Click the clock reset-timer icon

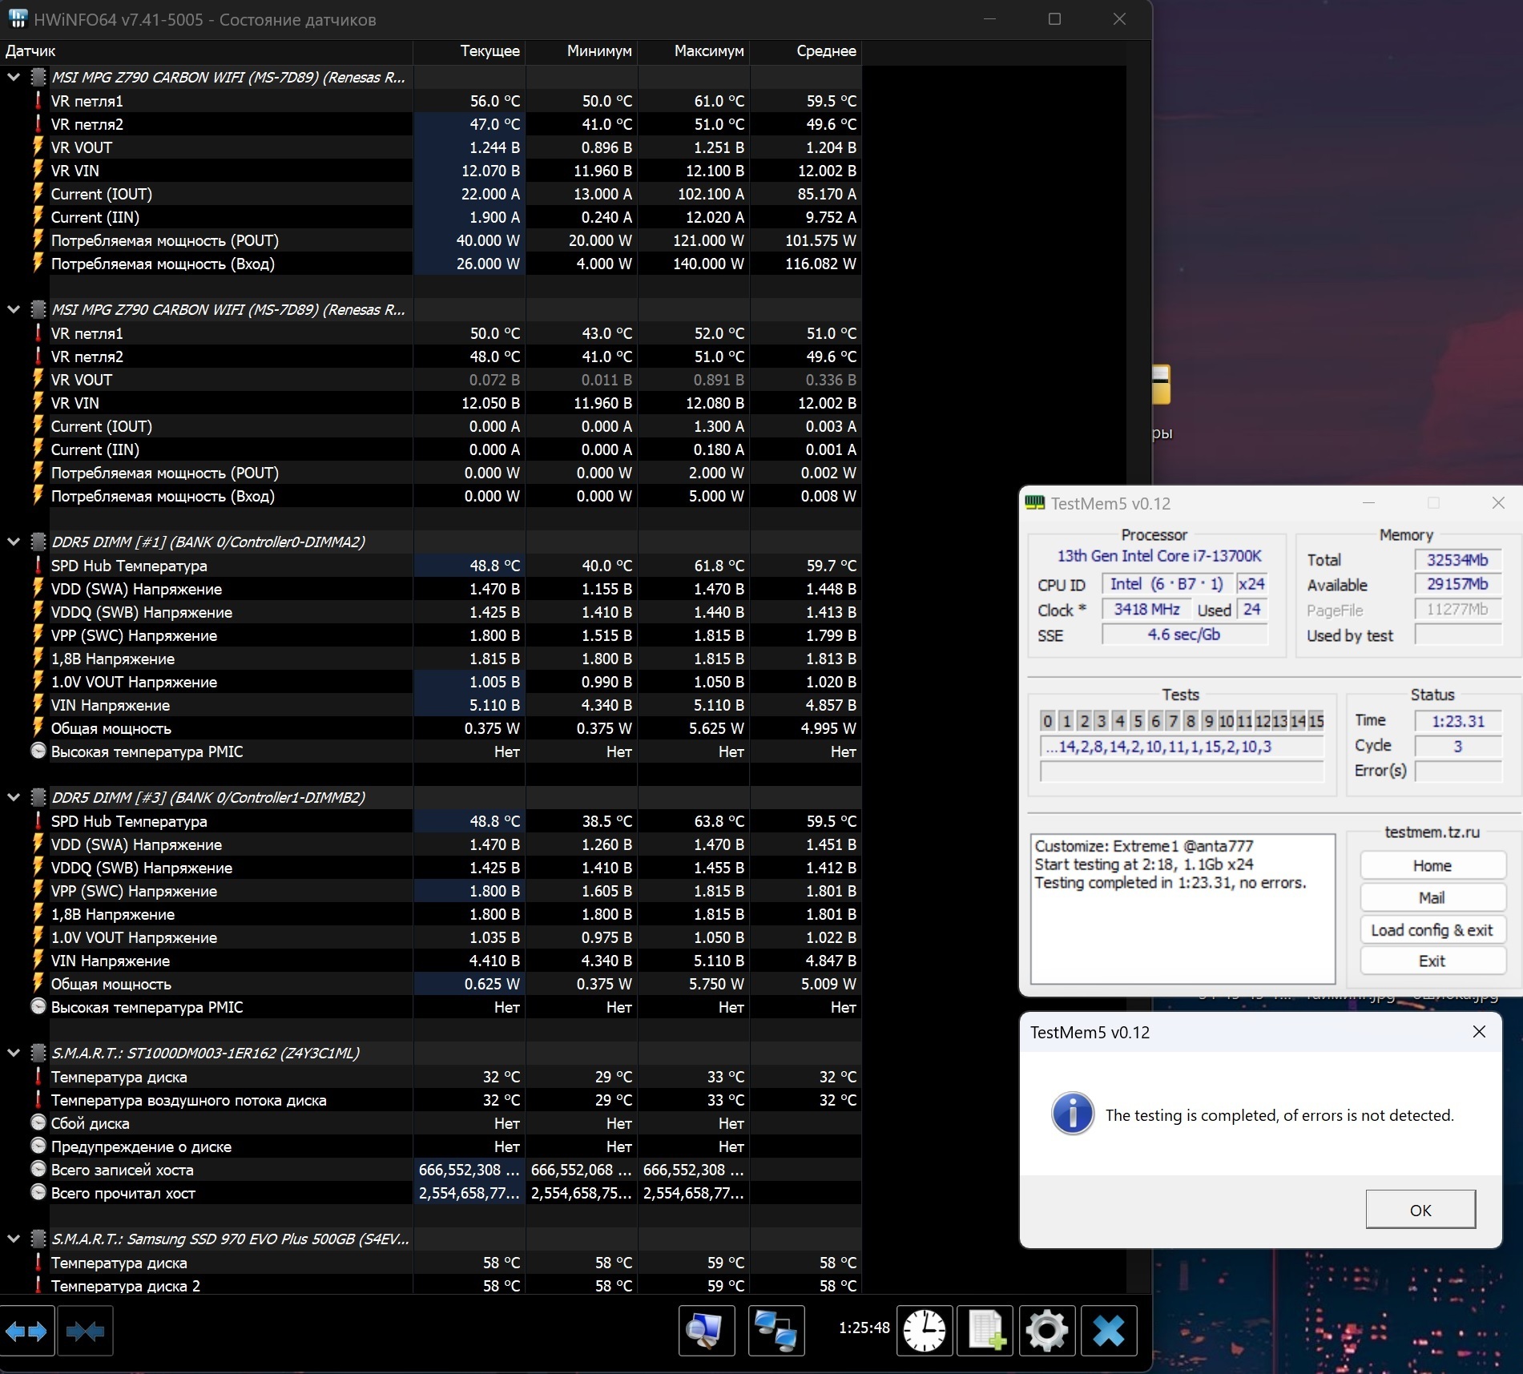click(924, 1331)
